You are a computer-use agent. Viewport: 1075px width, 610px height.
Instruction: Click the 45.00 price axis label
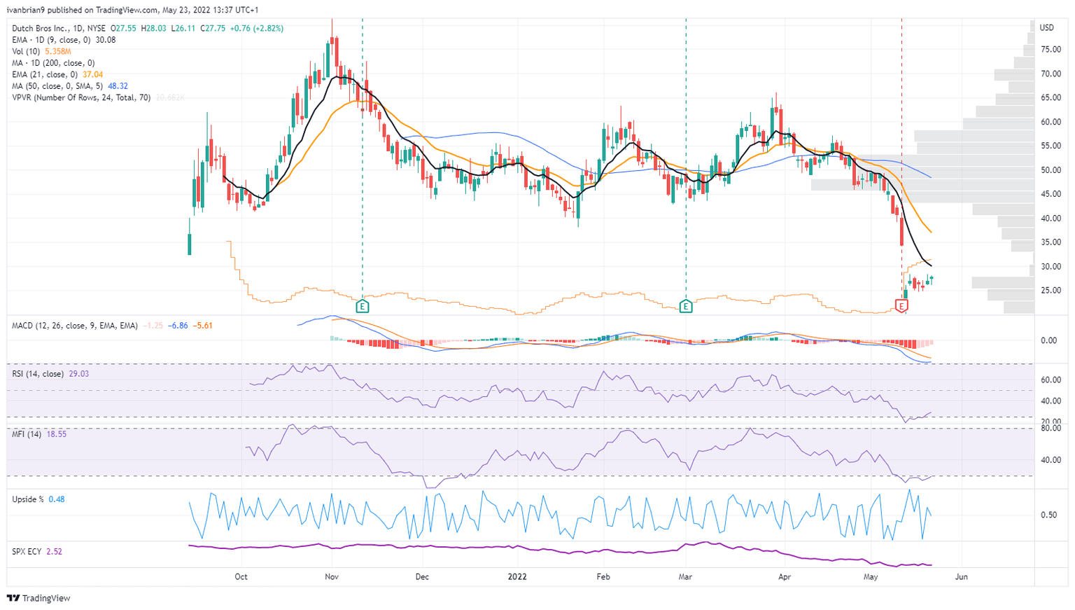click(x=1051, y=194)
